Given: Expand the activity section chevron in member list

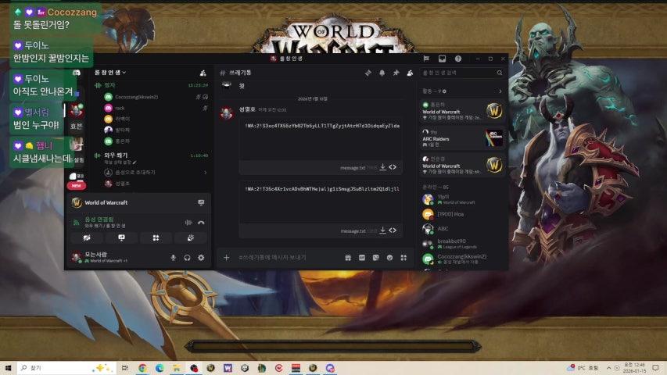Looking at the screenshot, I should pos(500,91).
